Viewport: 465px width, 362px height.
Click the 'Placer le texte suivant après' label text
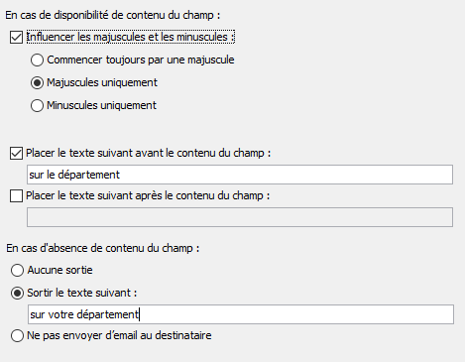[x=148, y=195]
